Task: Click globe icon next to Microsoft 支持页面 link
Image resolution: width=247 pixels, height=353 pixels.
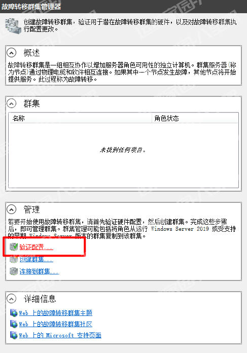Action: click(x=14, y=335)
